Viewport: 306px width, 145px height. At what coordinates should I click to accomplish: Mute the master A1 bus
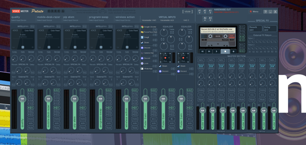pyautogui.click(x=201, y=99)
